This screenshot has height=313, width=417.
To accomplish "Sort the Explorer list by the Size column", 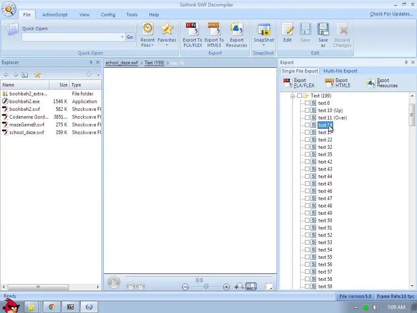I will [59, 85].
